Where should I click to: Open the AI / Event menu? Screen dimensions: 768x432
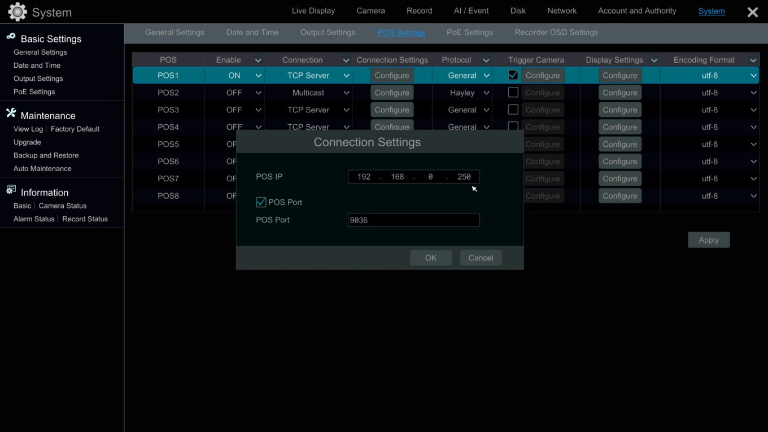coord(470,10)
